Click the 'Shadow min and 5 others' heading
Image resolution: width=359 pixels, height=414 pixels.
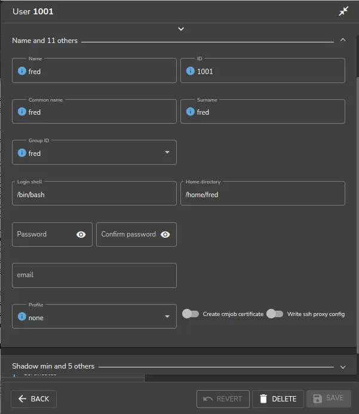pos(53,366)
